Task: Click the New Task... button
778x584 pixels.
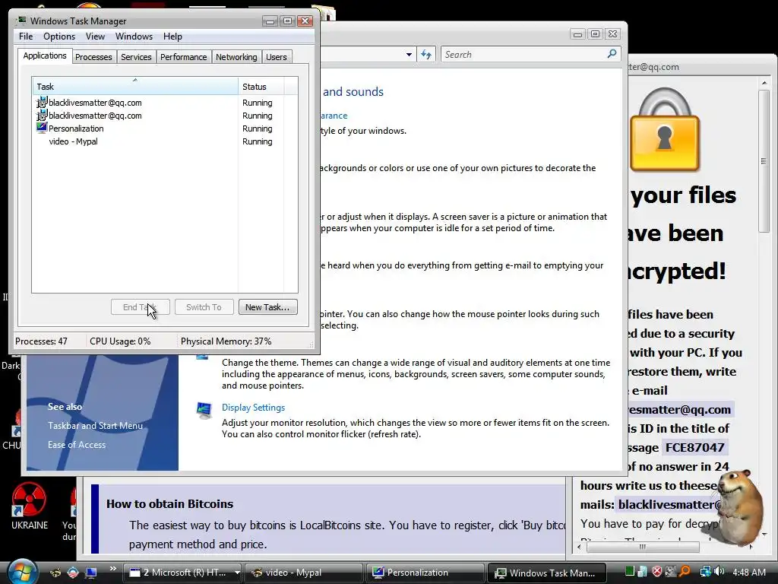Action: click(267, 307)
